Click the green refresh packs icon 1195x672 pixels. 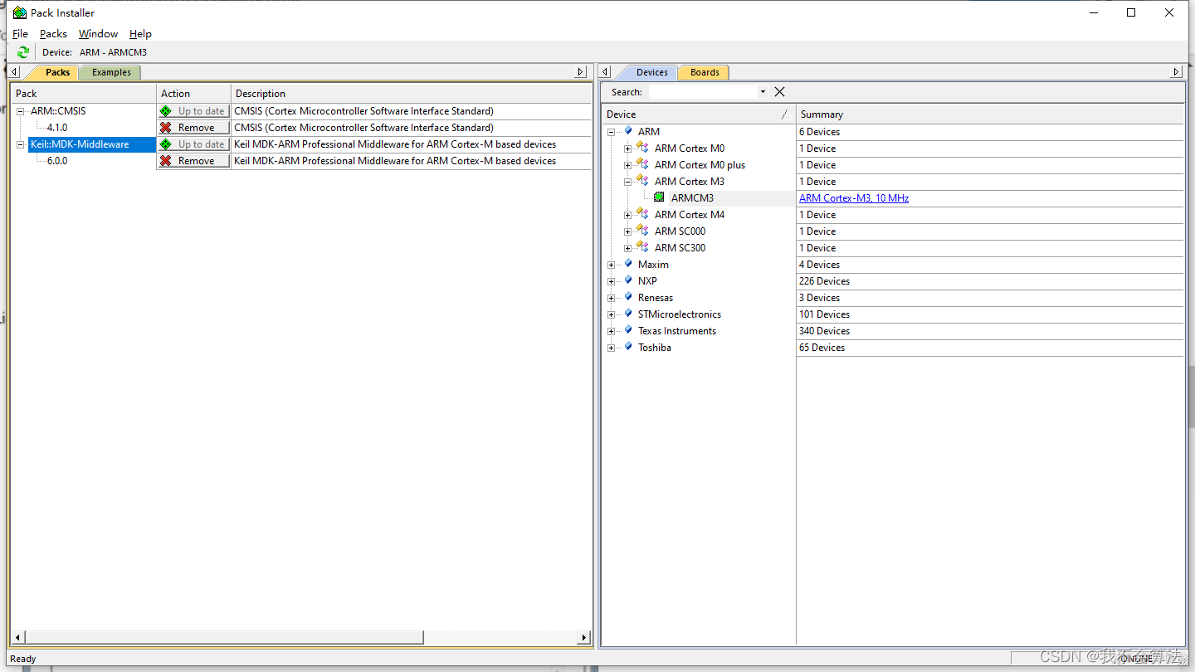pyautogui.click(x=23, y=52)
